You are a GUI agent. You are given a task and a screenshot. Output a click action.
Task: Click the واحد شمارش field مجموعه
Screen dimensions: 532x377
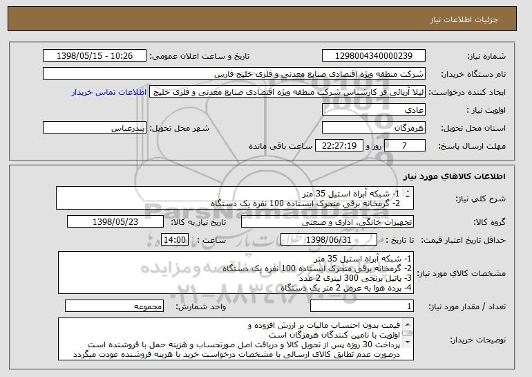point(114,306)
